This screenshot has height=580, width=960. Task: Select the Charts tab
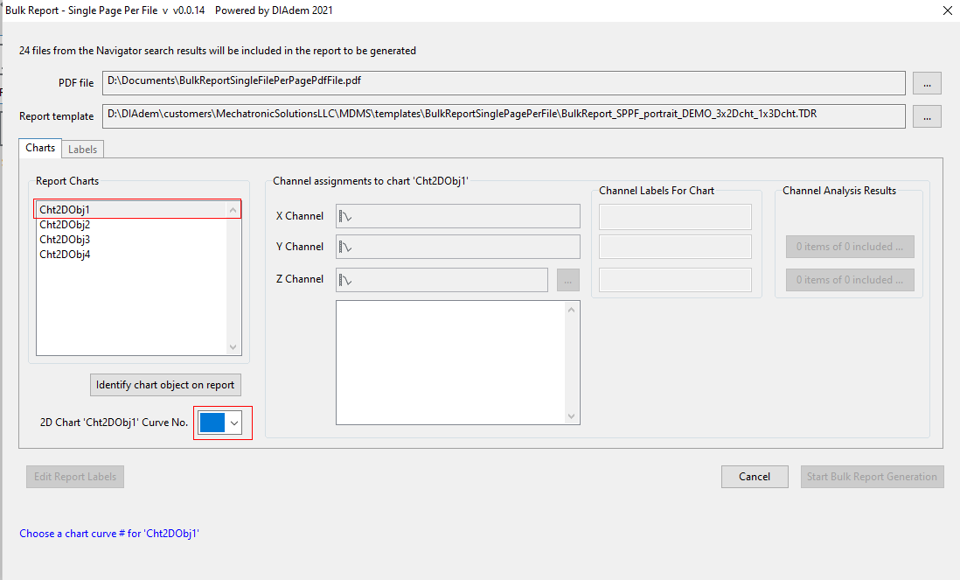40,149
